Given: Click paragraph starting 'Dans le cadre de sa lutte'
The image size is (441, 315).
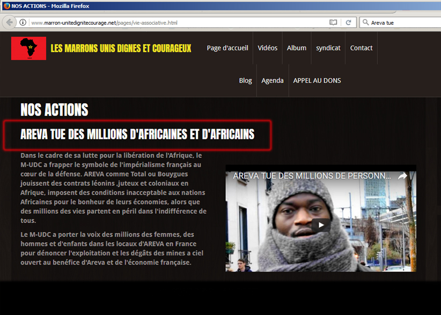Looking at the screenshot, I should [x=113, y=188].
